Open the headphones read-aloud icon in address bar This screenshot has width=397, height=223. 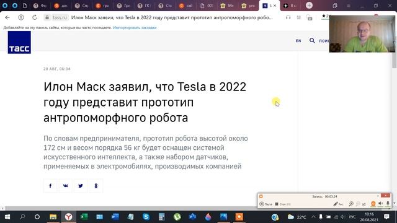[288, 17]
